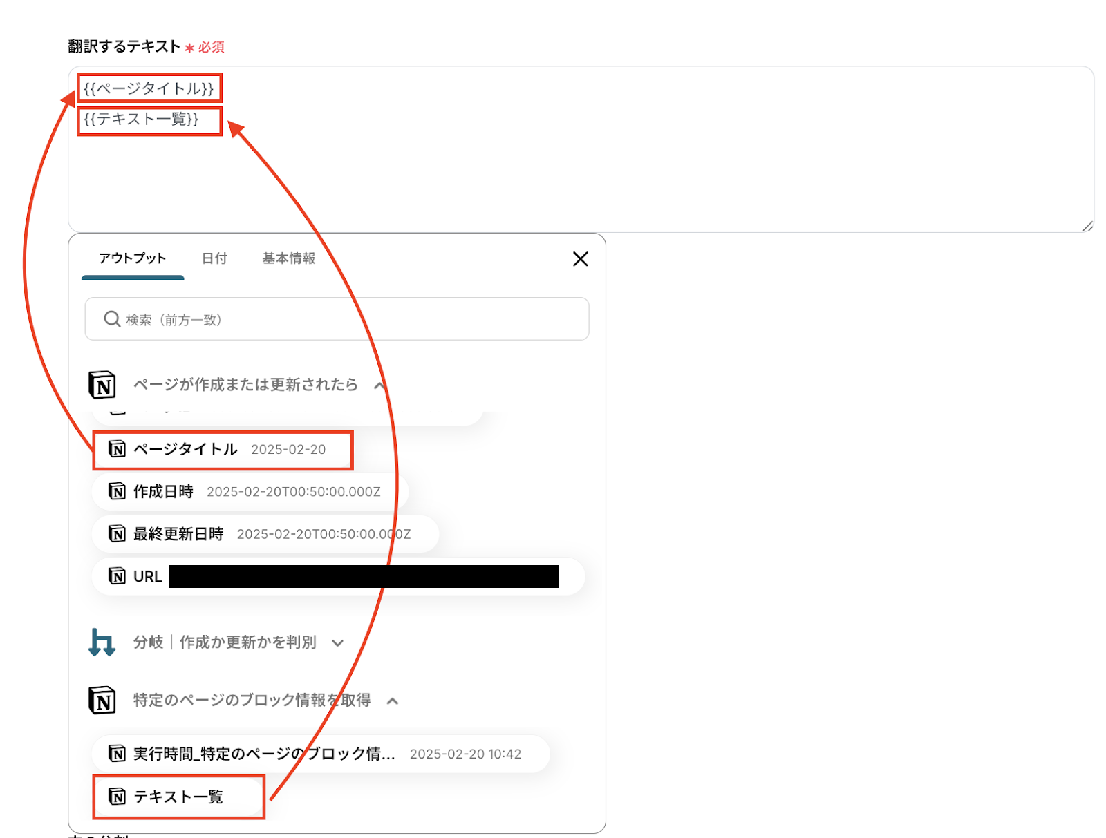Screen dimensions: 1106x838
Task: Click the 2025-02-20 value next to ページタイトル
Action: [x=288, y=450]
